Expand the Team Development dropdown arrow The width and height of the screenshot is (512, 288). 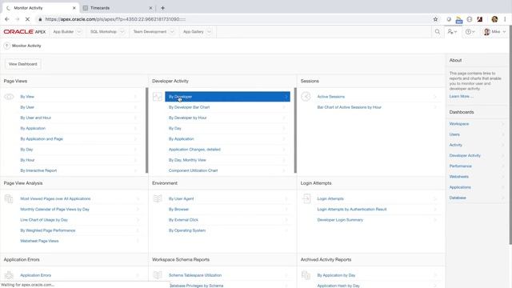(x=172, y=32)
